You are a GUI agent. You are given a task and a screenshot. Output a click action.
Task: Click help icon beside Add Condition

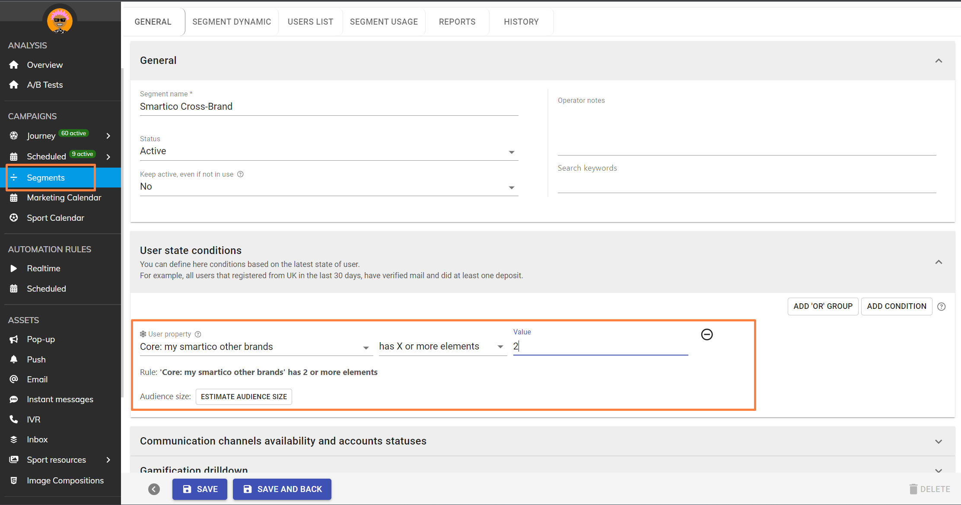pos(942,307)
